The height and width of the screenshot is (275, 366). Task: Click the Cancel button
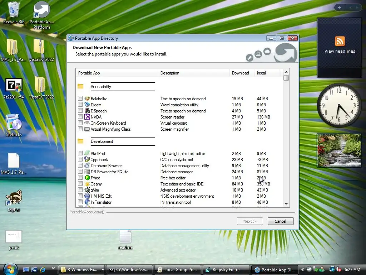(x=280, y=221)
